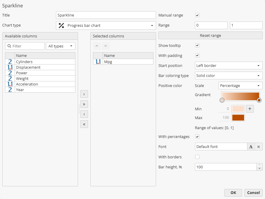265x199 pixels.
Task: Clear the font with the X icon
Action: coord(259,147)
